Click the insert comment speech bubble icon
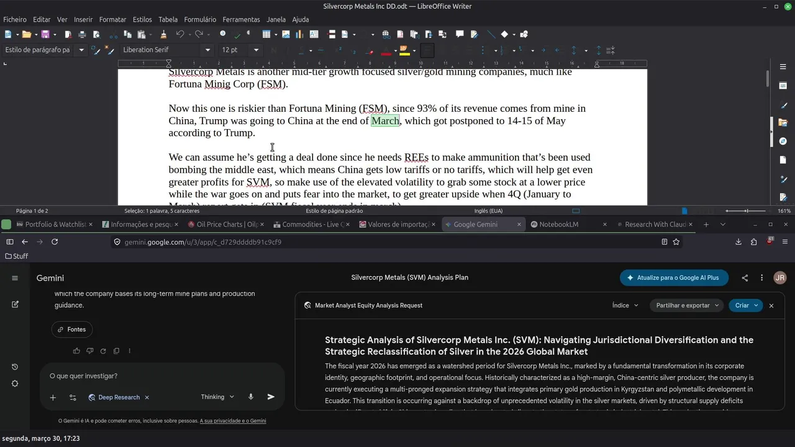 [460, 34]
